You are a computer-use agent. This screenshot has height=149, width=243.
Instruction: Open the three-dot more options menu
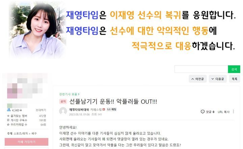tap(234, 111)
